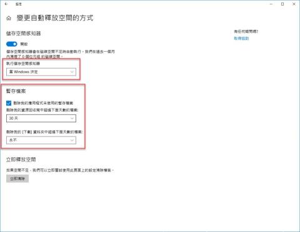Click the 立即清除 clean now button

coord(17,178)
